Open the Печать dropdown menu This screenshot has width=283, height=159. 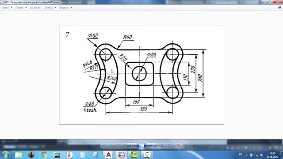(x=21, y=8)
